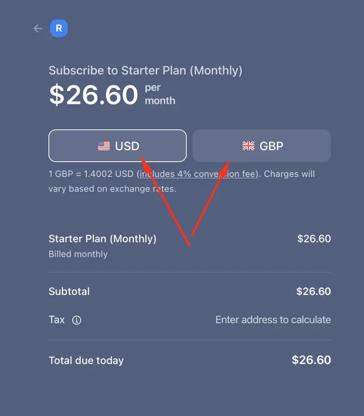The height and width of the screenshot is (416, 364).
Task: Click the UK flag on the GBP button
Action: pyautogui.click(x=248, y=146)
